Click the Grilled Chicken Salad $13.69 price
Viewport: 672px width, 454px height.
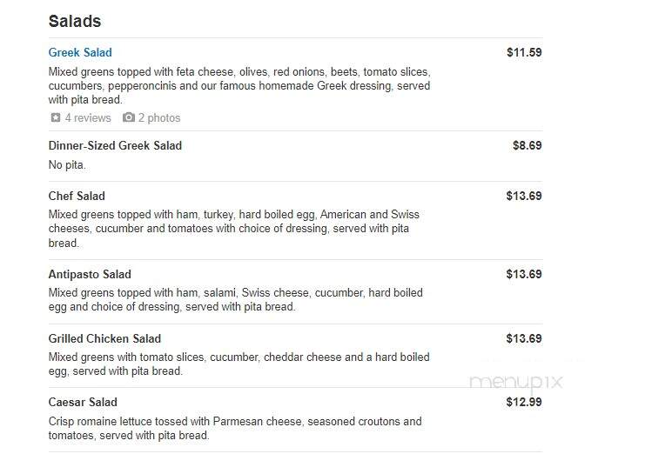click(x=524, y=338)
